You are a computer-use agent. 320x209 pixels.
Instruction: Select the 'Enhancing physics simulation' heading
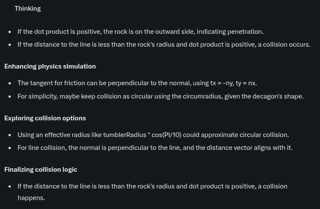50,66
